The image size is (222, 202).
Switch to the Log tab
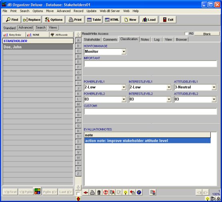(156, 39)
